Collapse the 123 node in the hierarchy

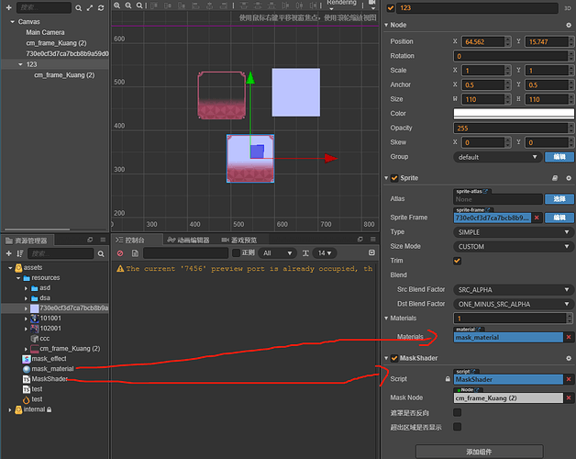tap(20, 65)
